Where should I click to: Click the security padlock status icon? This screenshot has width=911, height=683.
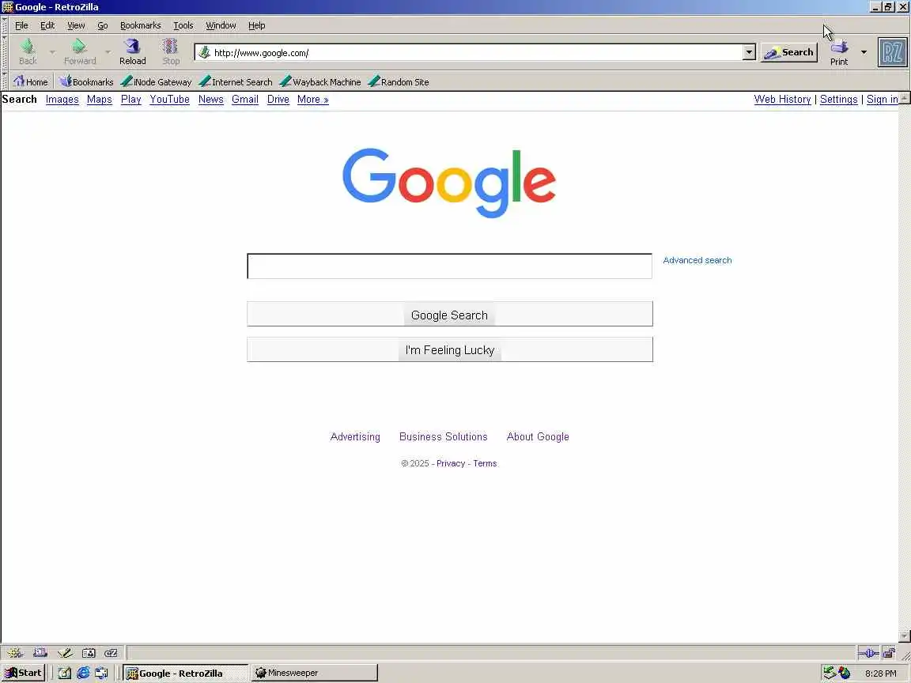pos(889,653)
